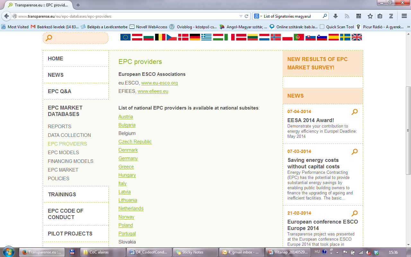Open the HOME menu item

click(56, 58)
